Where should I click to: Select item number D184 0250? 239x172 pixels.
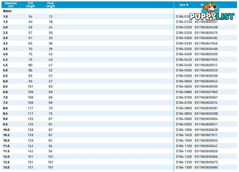pyautogui.click(x=184, y=33)
